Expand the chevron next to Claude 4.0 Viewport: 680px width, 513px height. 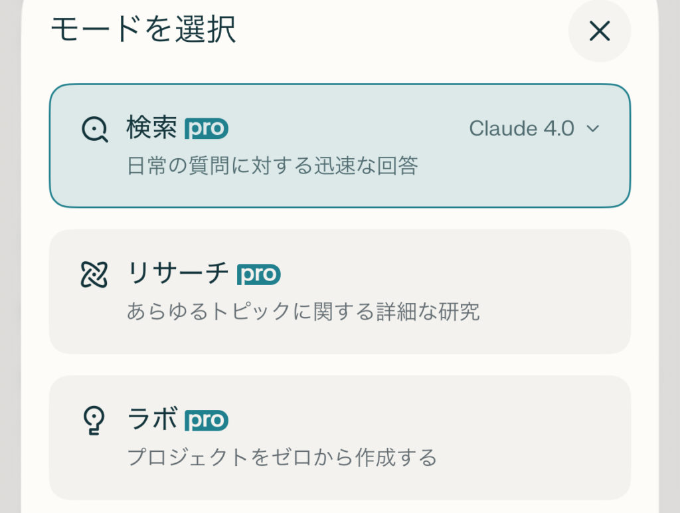point(592,128)
